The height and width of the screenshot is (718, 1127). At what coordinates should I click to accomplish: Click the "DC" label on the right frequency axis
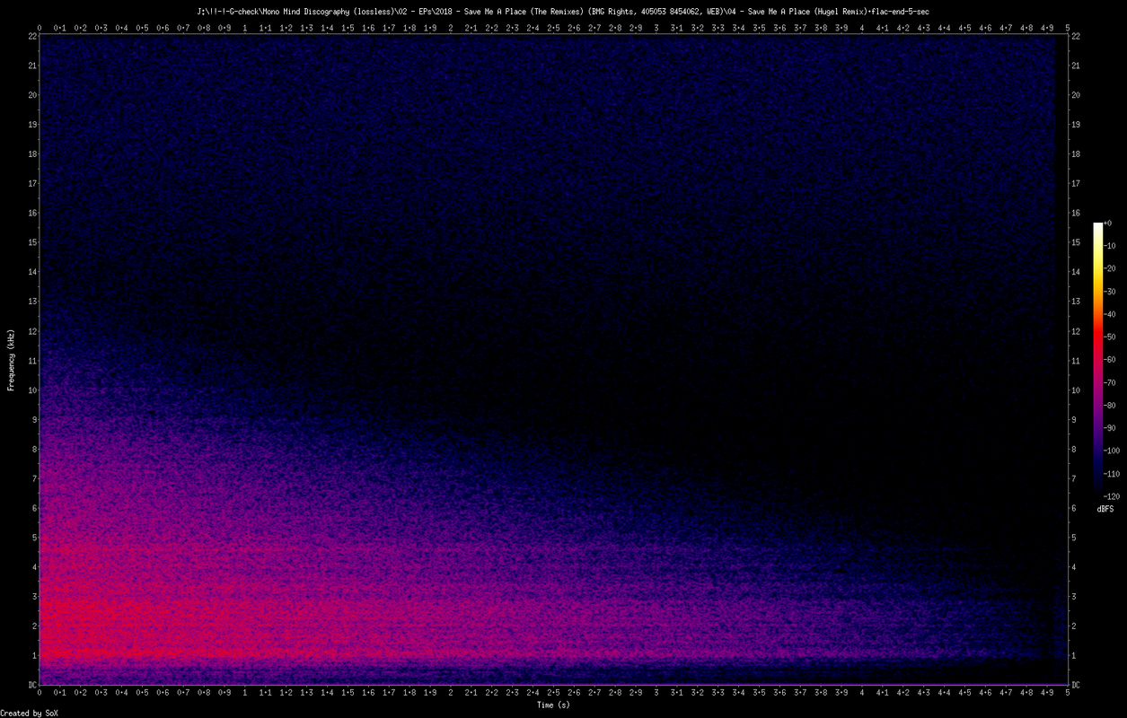click(x=1077, y=685)
